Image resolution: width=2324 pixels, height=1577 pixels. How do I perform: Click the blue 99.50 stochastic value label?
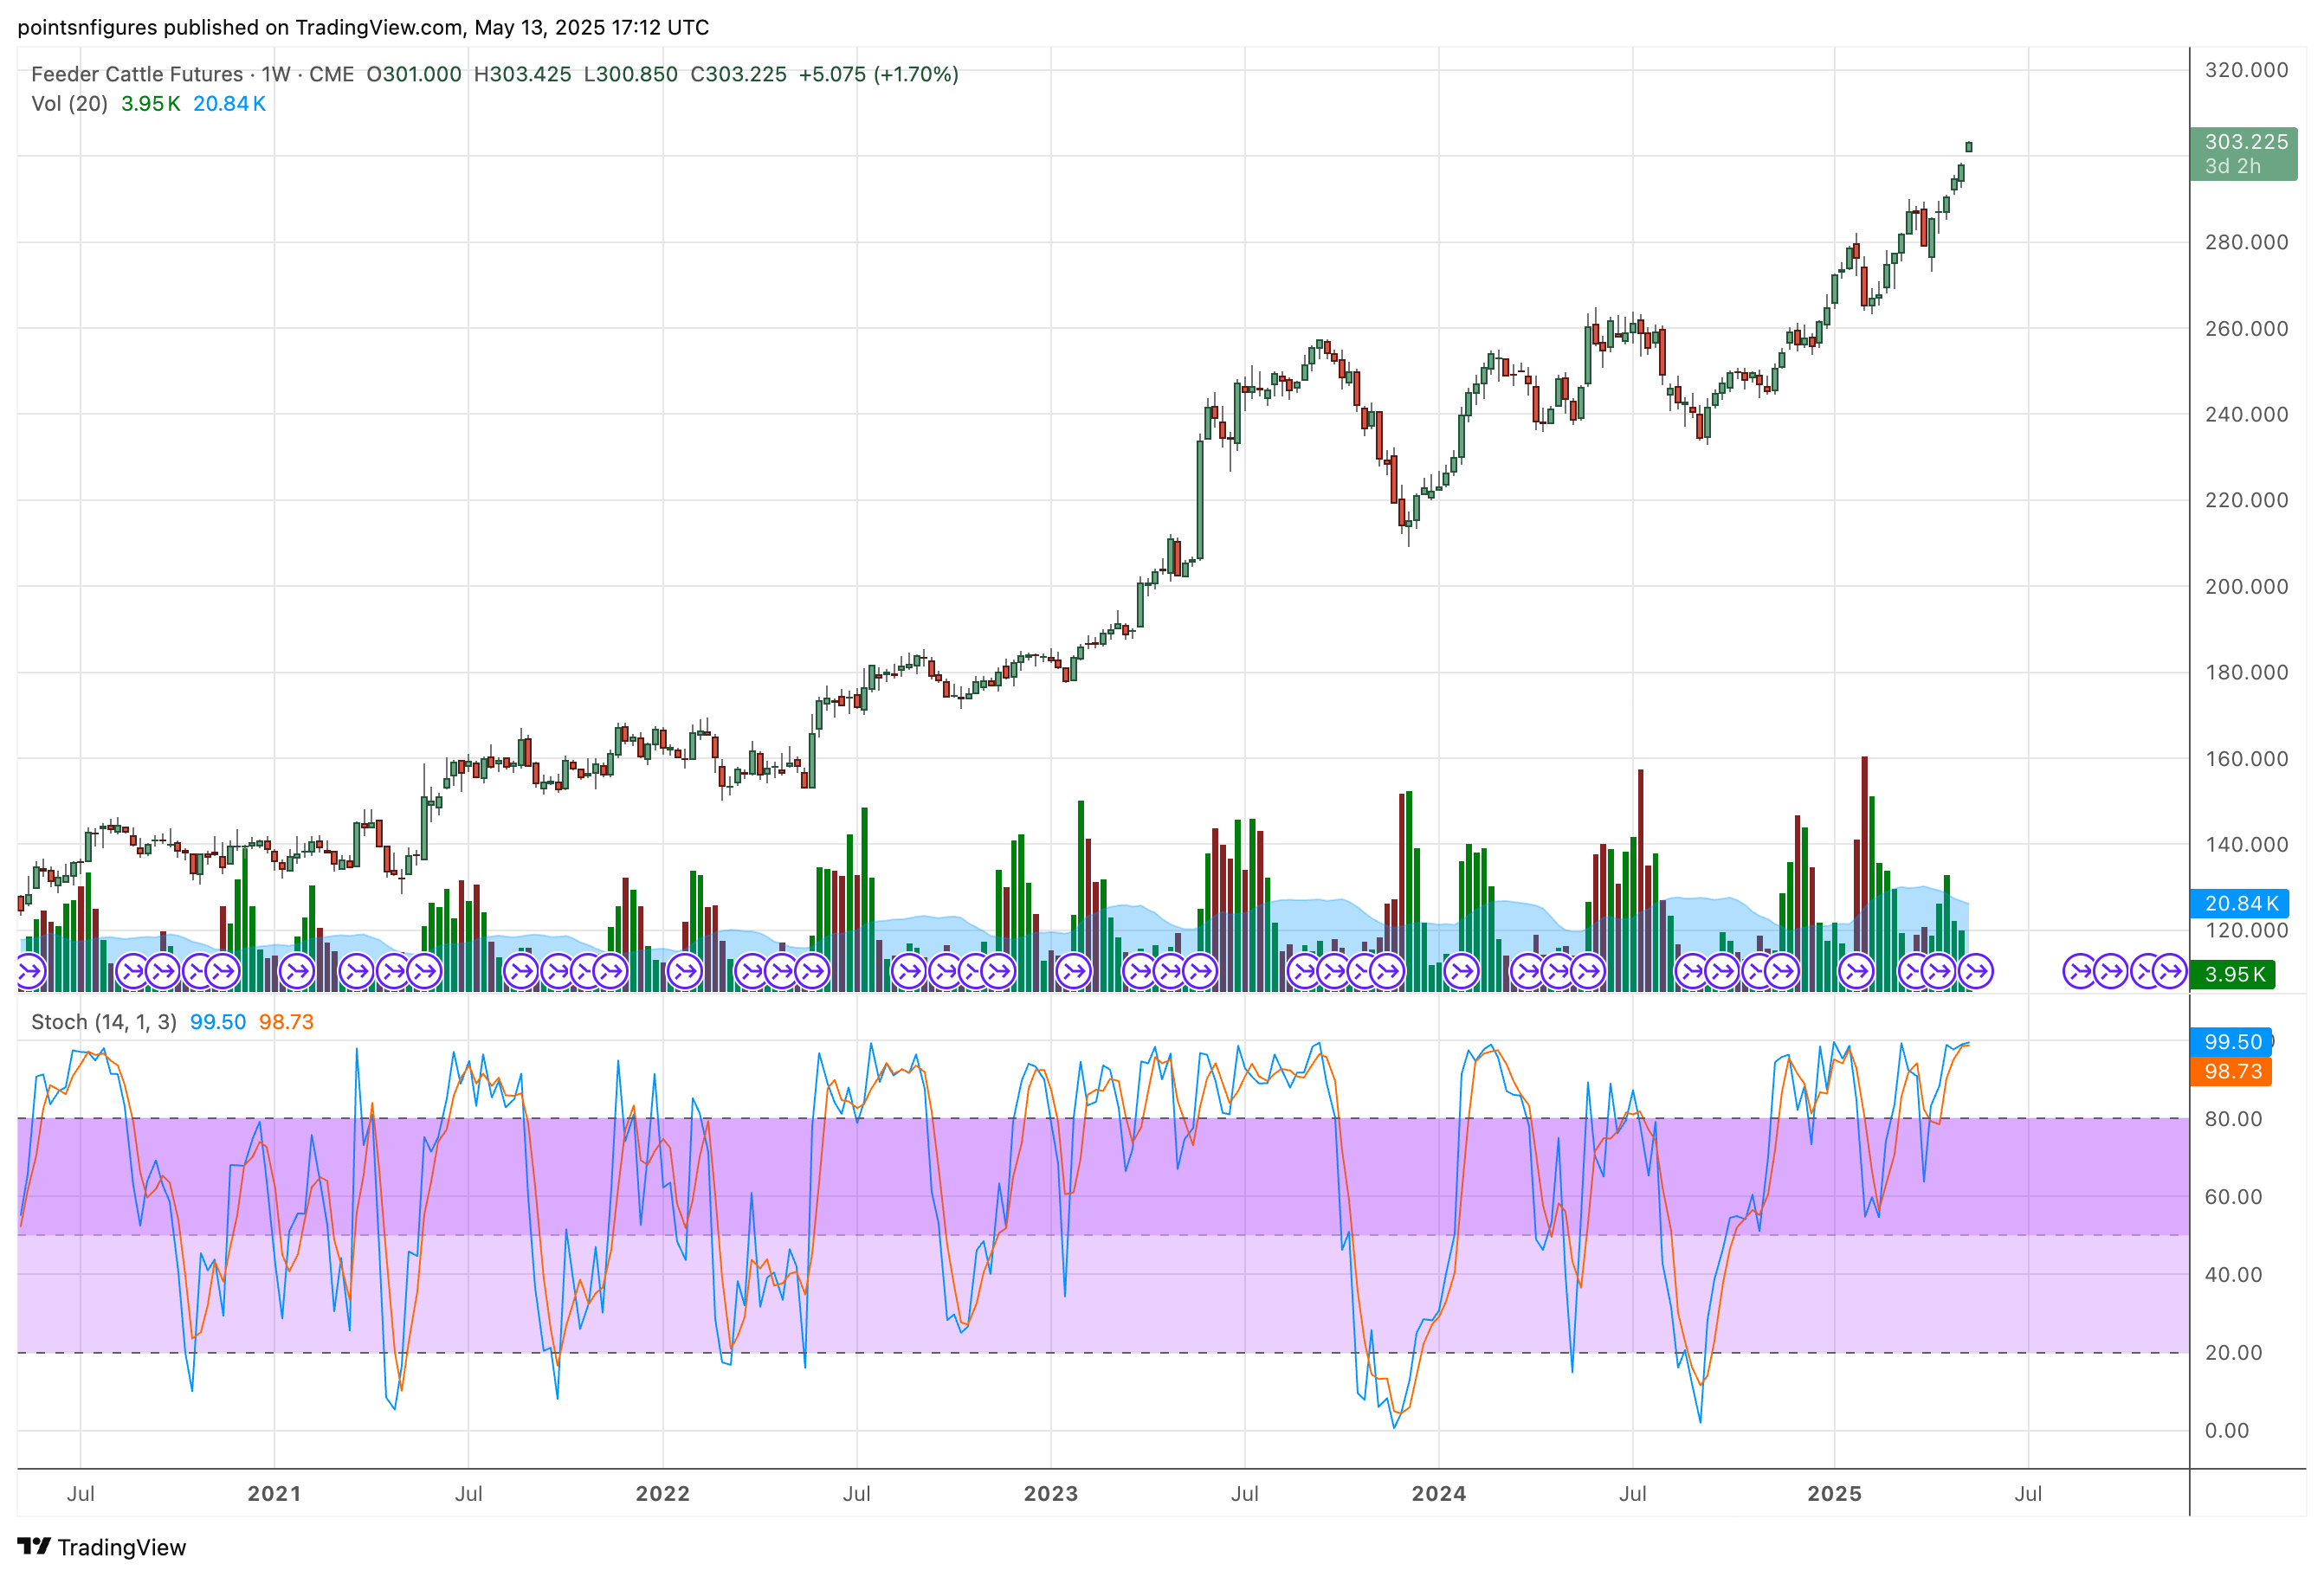pos(2232,1041)
